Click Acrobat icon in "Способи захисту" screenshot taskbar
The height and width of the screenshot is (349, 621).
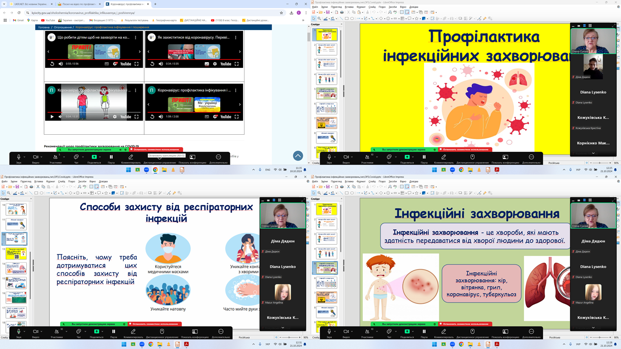click(186, 344)
